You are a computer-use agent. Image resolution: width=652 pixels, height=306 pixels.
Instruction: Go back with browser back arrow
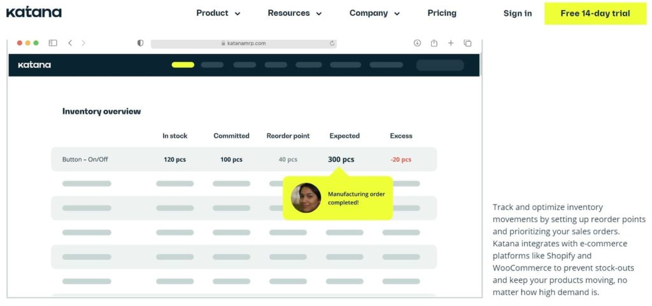pos(70,43)
